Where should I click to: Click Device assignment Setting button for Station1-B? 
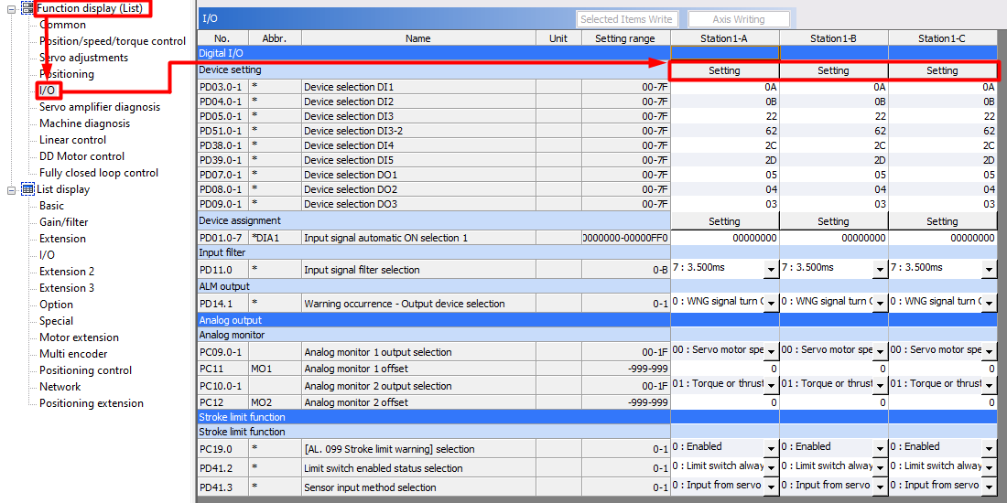834,221
